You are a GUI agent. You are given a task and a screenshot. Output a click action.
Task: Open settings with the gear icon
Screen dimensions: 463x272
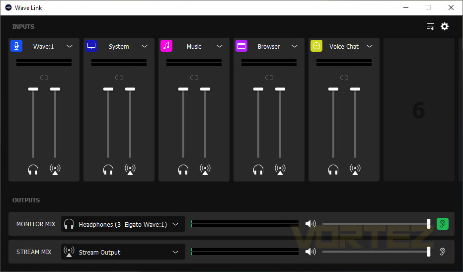pyautogui.click(x=445, y=26)
